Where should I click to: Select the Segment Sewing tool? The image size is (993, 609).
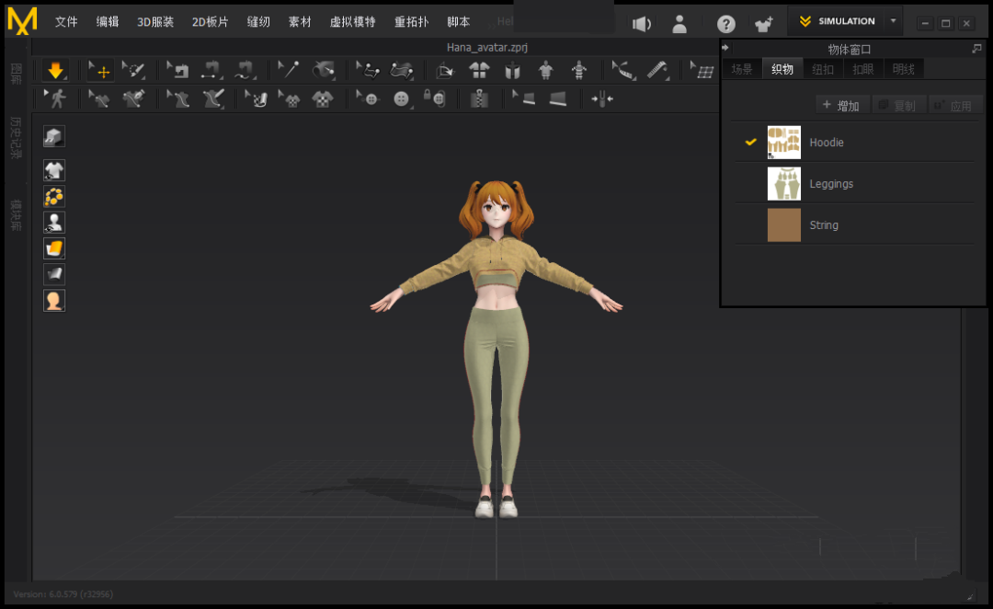[211, 70]
